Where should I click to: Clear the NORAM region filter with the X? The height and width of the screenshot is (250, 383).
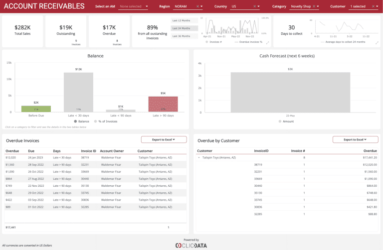[x=197, y=6]
